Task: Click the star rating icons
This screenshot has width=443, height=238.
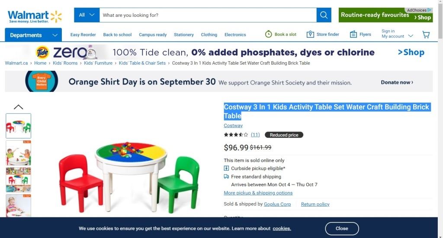Action: 236,135
